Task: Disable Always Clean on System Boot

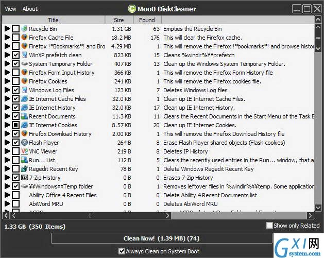Action: pos(122,251)
